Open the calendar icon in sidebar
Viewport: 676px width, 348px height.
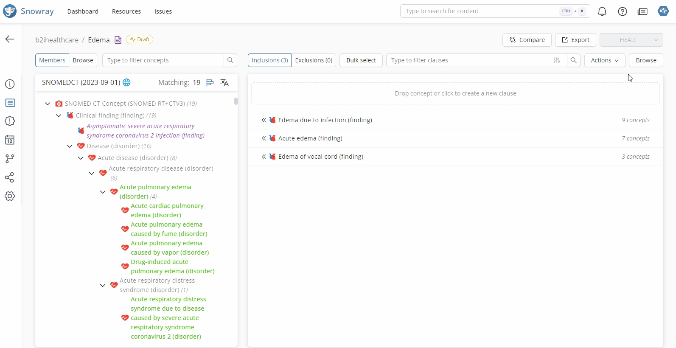point(10,140)
